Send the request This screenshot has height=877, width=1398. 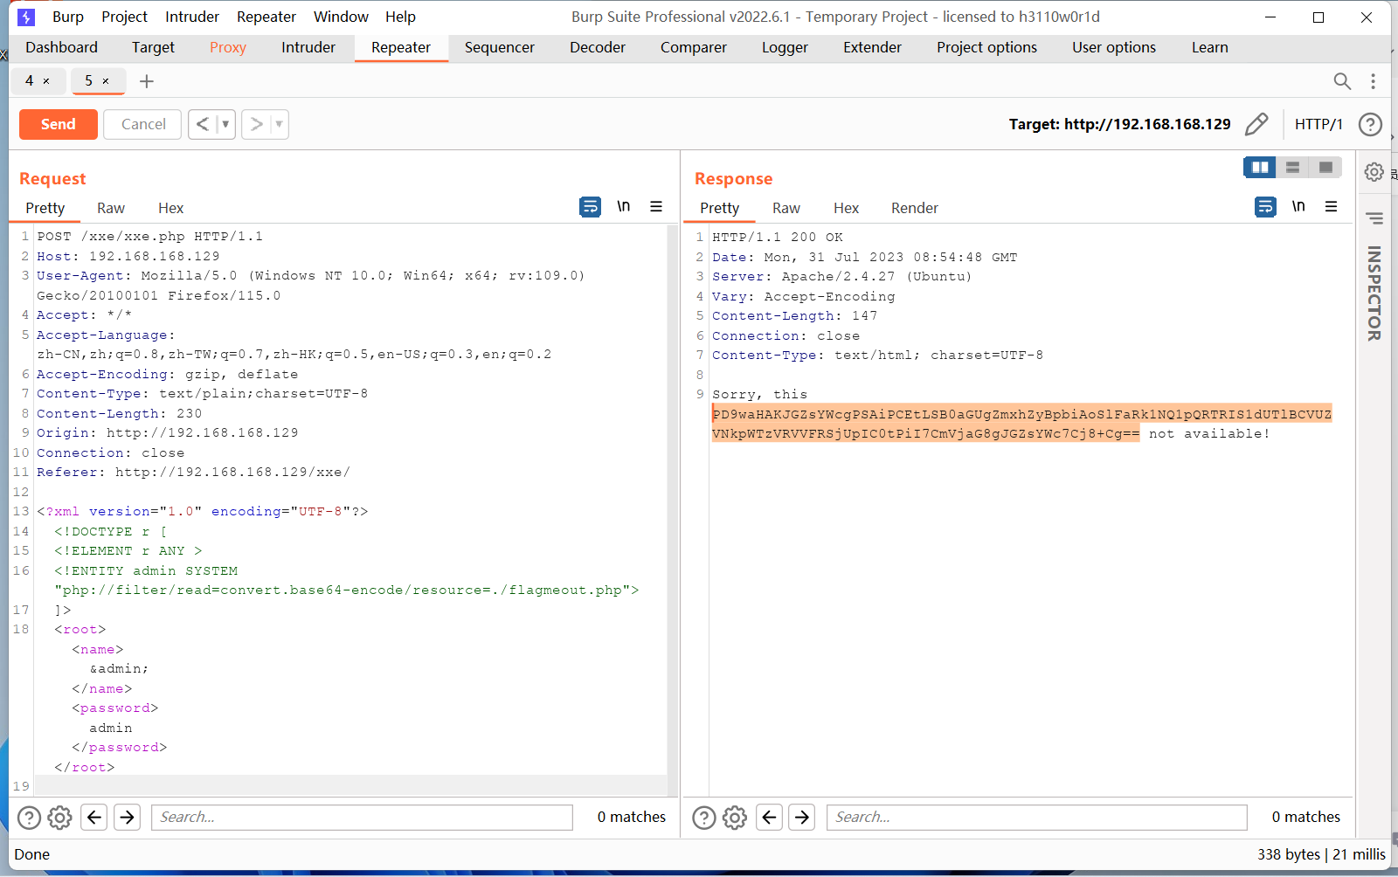[x=59, y=124]
